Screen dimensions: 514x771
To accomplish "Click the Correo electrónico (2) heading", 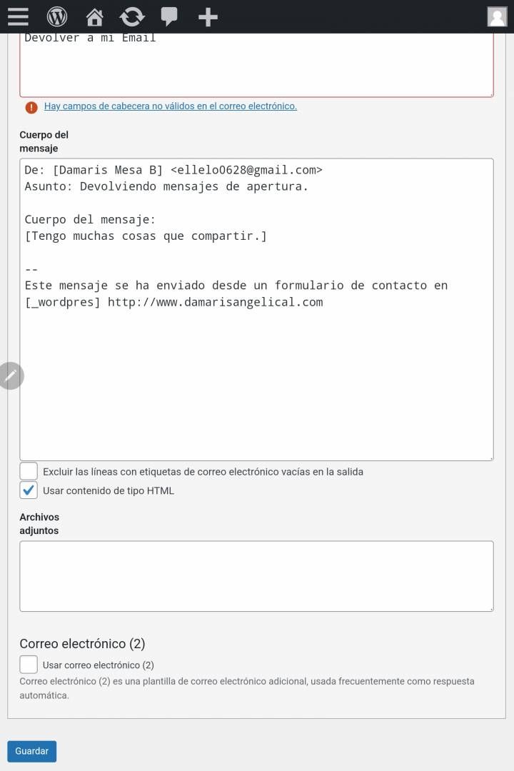I will [x=82, y=644].
